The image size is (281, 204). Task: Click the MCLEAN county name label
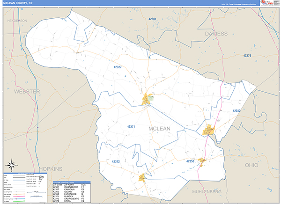tap(159, 128)
